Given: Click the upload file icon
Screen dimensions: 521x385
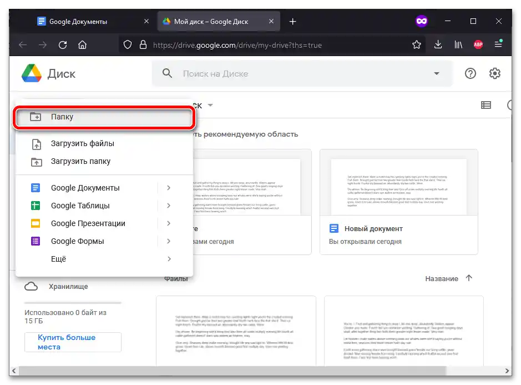Looking at the screenshot, I should coord(37,144).
